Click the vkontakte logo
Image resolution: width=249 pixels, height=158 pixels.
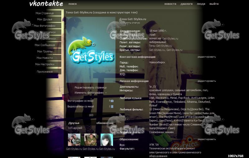click(x=46, y=4)
